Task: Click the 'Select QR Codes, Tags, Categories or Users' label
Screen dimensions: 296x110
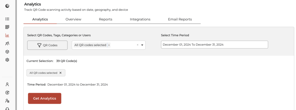Action: pos(59,35)
